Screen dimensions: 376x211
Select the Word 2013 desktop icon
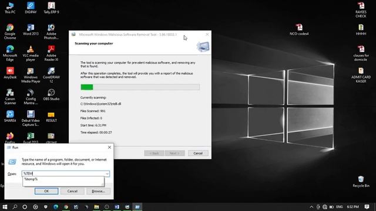31,30
